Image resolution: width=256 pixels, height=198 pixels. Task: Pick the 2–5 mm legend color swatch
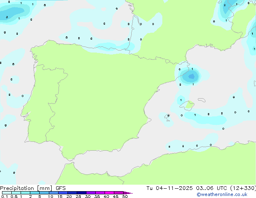click(x=35, y=193)
